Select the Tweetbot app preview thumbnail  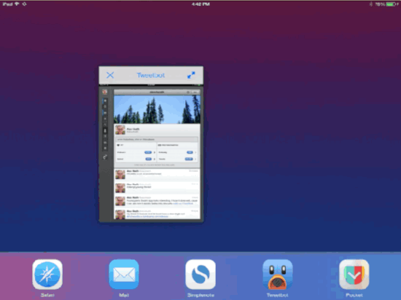[x=151, y=153]
